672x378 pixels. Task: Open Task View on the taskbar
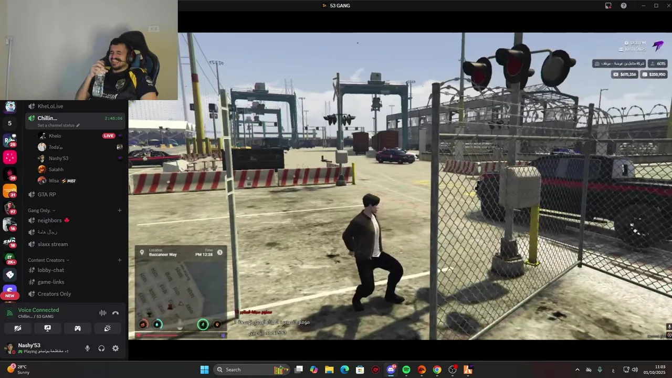299,370
